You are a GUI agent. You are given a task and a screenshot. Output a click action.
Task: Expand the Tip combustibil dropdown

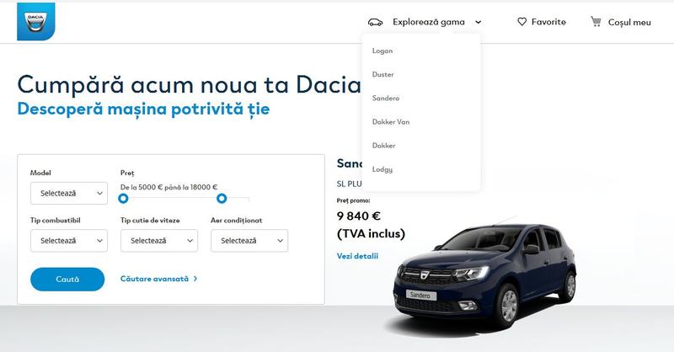[x=68, y=240]
